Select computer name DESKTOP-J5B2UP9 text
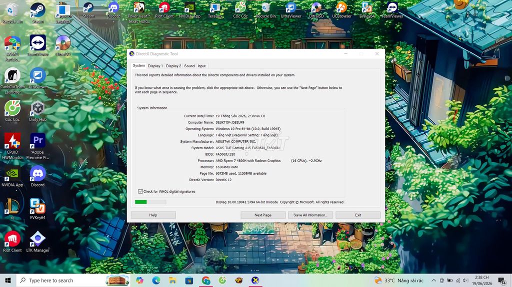Screen dimensions: 512x287 point(230,122)
